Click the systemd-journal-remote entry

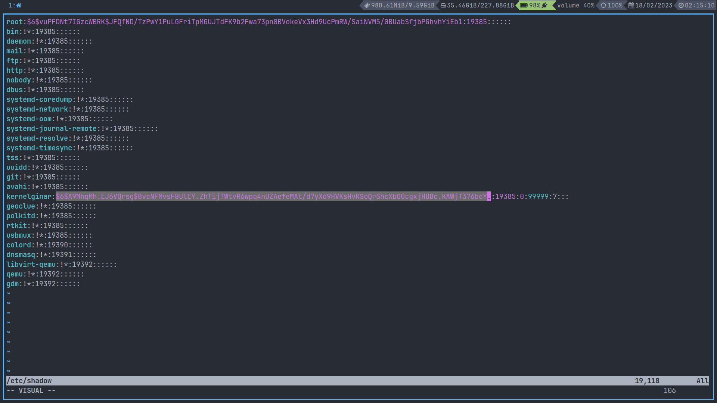point(52,129)
